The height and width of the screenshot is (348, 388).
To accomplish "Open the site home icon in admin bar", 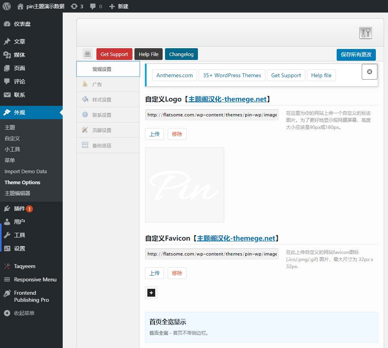I will point(20,6).
